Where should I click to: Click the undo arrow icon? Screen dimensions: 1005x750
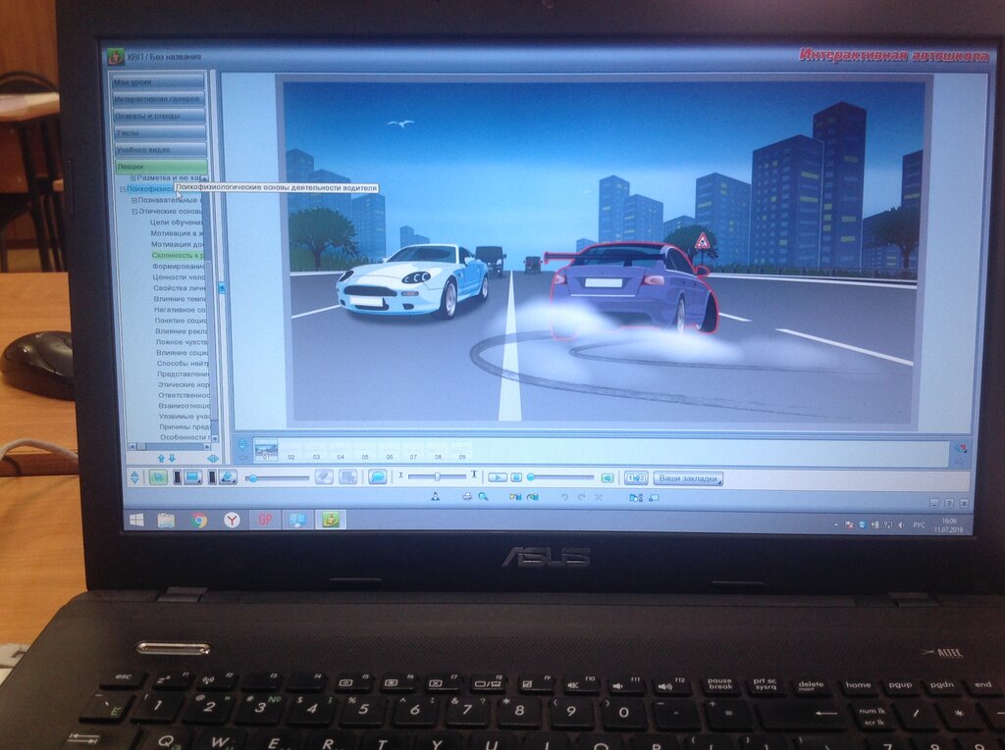click(564, 498)
